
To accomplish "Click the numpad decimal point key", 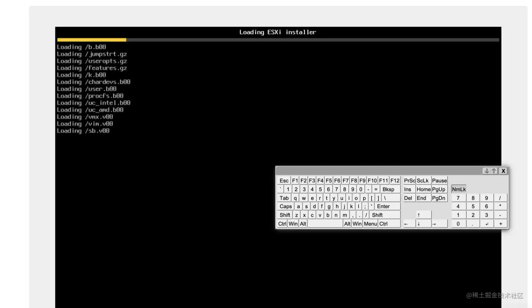I will pyautogui.click(x=473, y=224).
